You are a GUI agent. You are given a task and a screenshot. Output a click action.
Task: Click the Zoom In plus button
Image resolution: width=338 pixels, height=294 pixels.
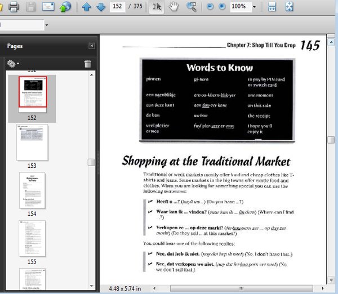tap(221, 7)
